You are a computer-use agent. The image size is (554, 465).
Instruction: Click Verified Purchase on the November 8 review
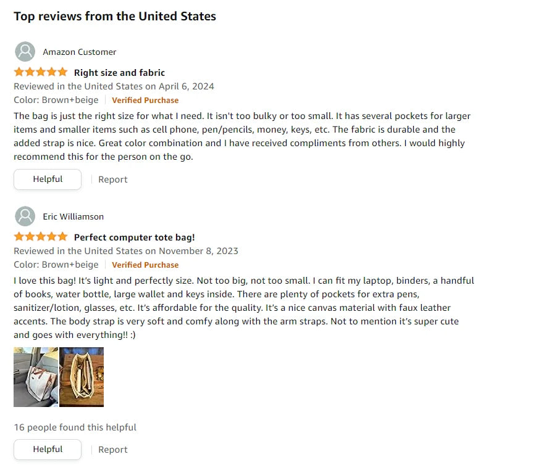click(x=145, y=265)
